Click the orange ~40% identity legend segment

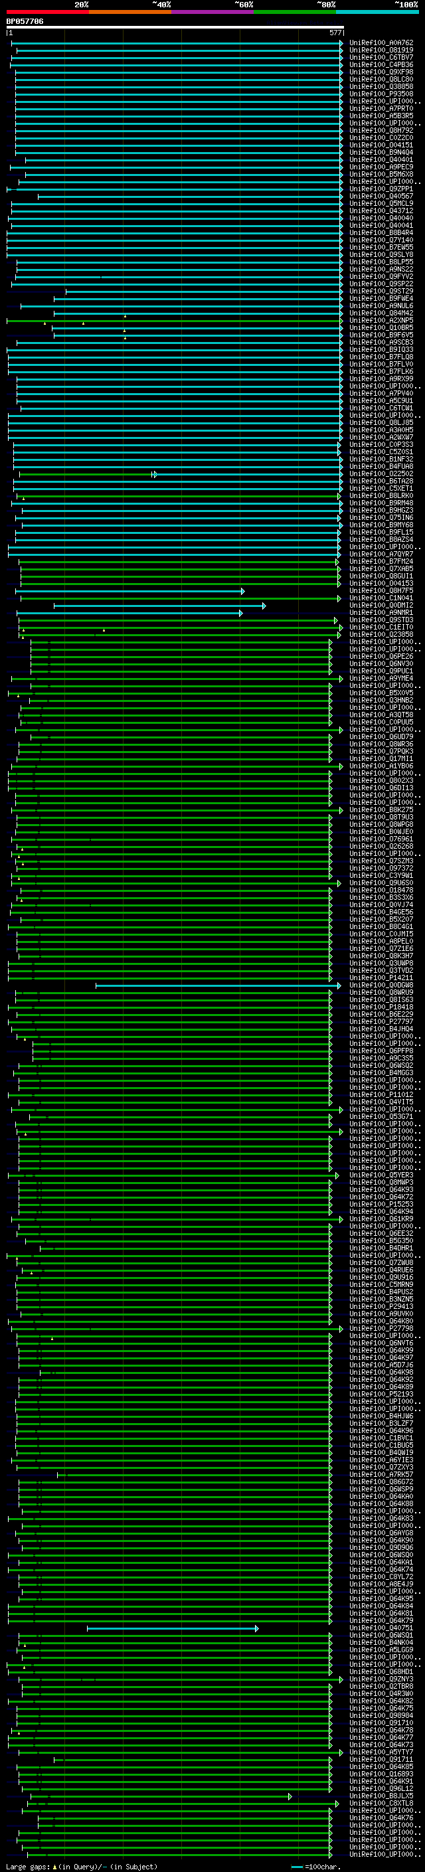130,12
